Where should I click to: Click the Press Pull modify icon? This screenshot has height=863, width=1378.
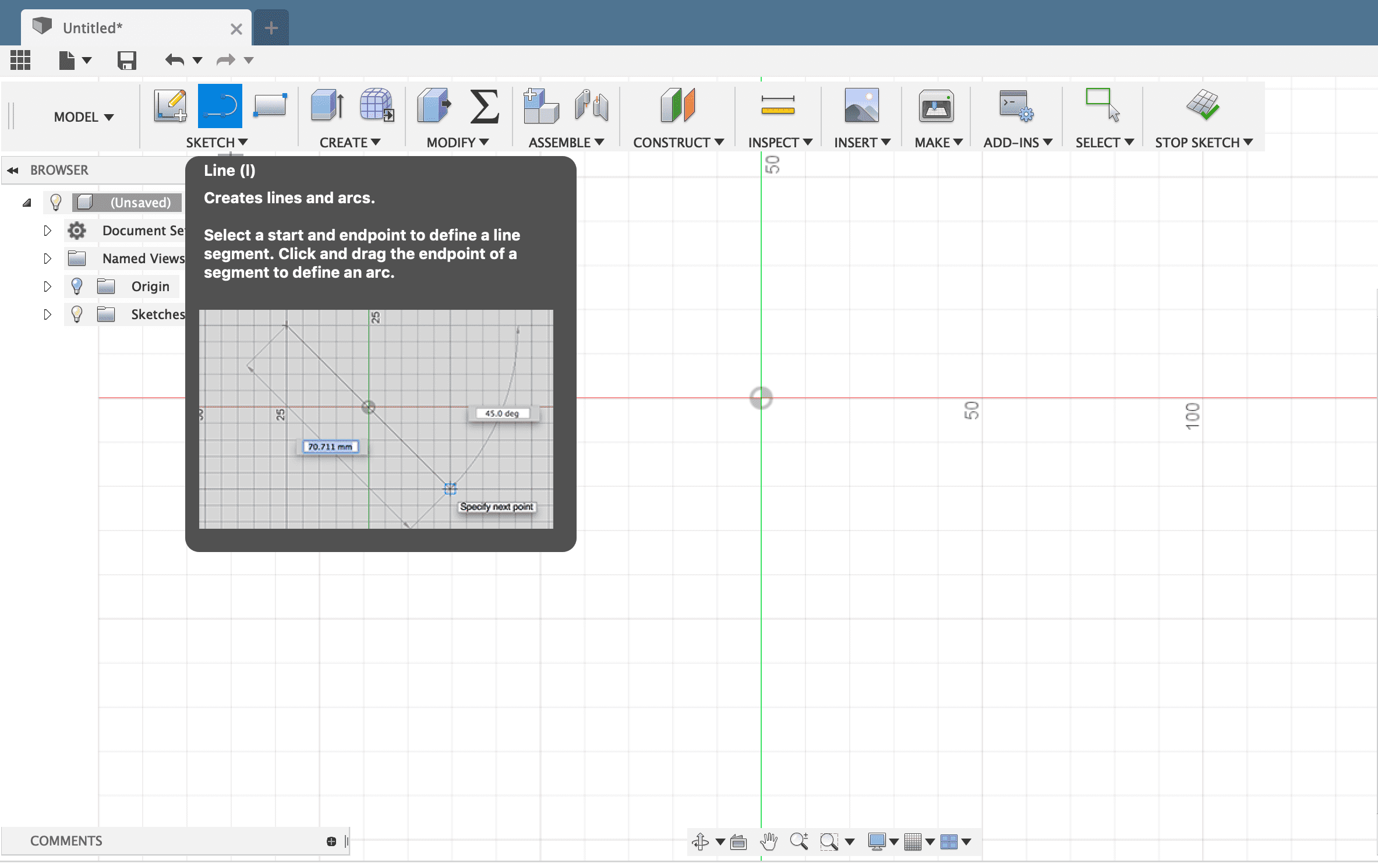434,106
